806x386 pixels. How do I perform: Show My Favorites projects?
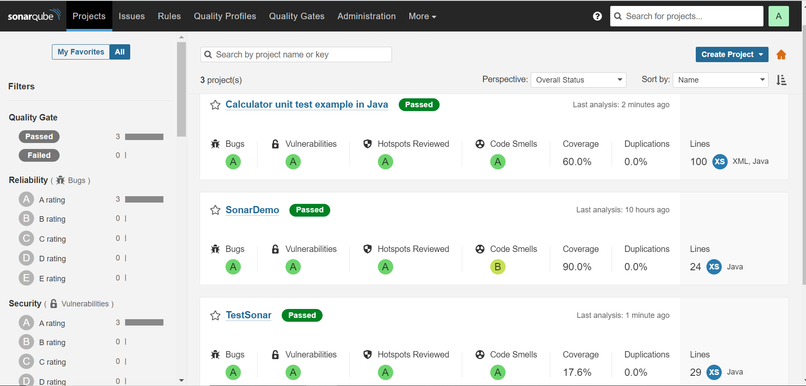(81, 52)
